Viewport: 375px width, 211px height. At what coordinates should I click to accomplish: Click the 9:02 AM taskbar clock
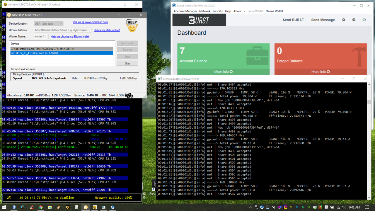click(354, 207)
